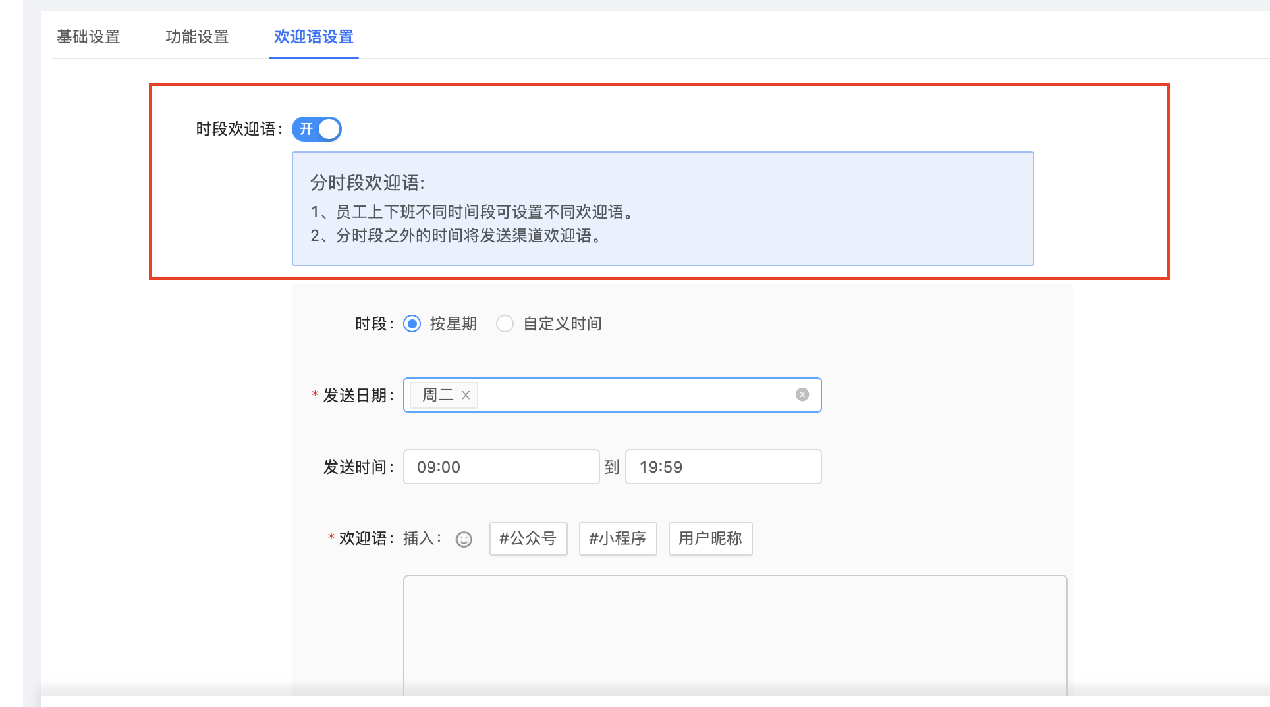Remove the 周二 tag with its x icon
This screenshot has width=1270, height=707.
tap(466, 395)
